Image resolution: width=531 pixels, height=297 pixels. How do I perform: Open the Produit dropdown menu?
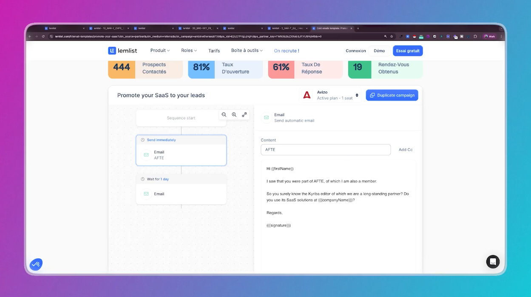pyautogui.click(x=160, y=50)
